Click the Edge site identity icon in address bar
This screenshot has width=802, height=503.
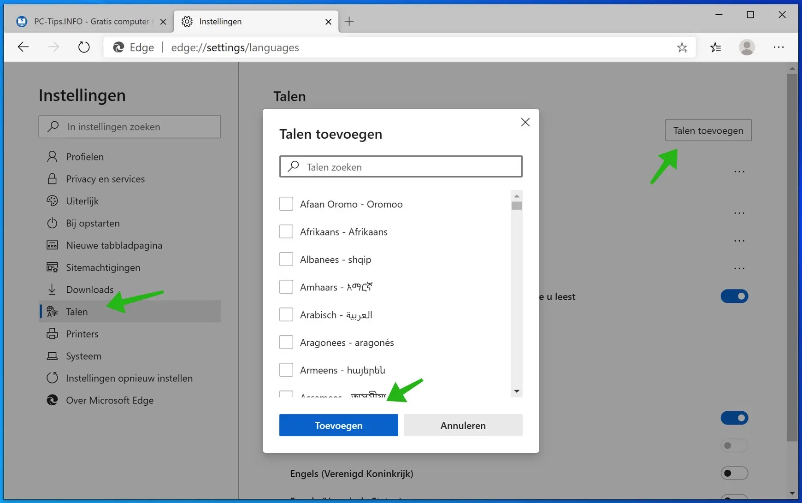(x=119, y=47)
